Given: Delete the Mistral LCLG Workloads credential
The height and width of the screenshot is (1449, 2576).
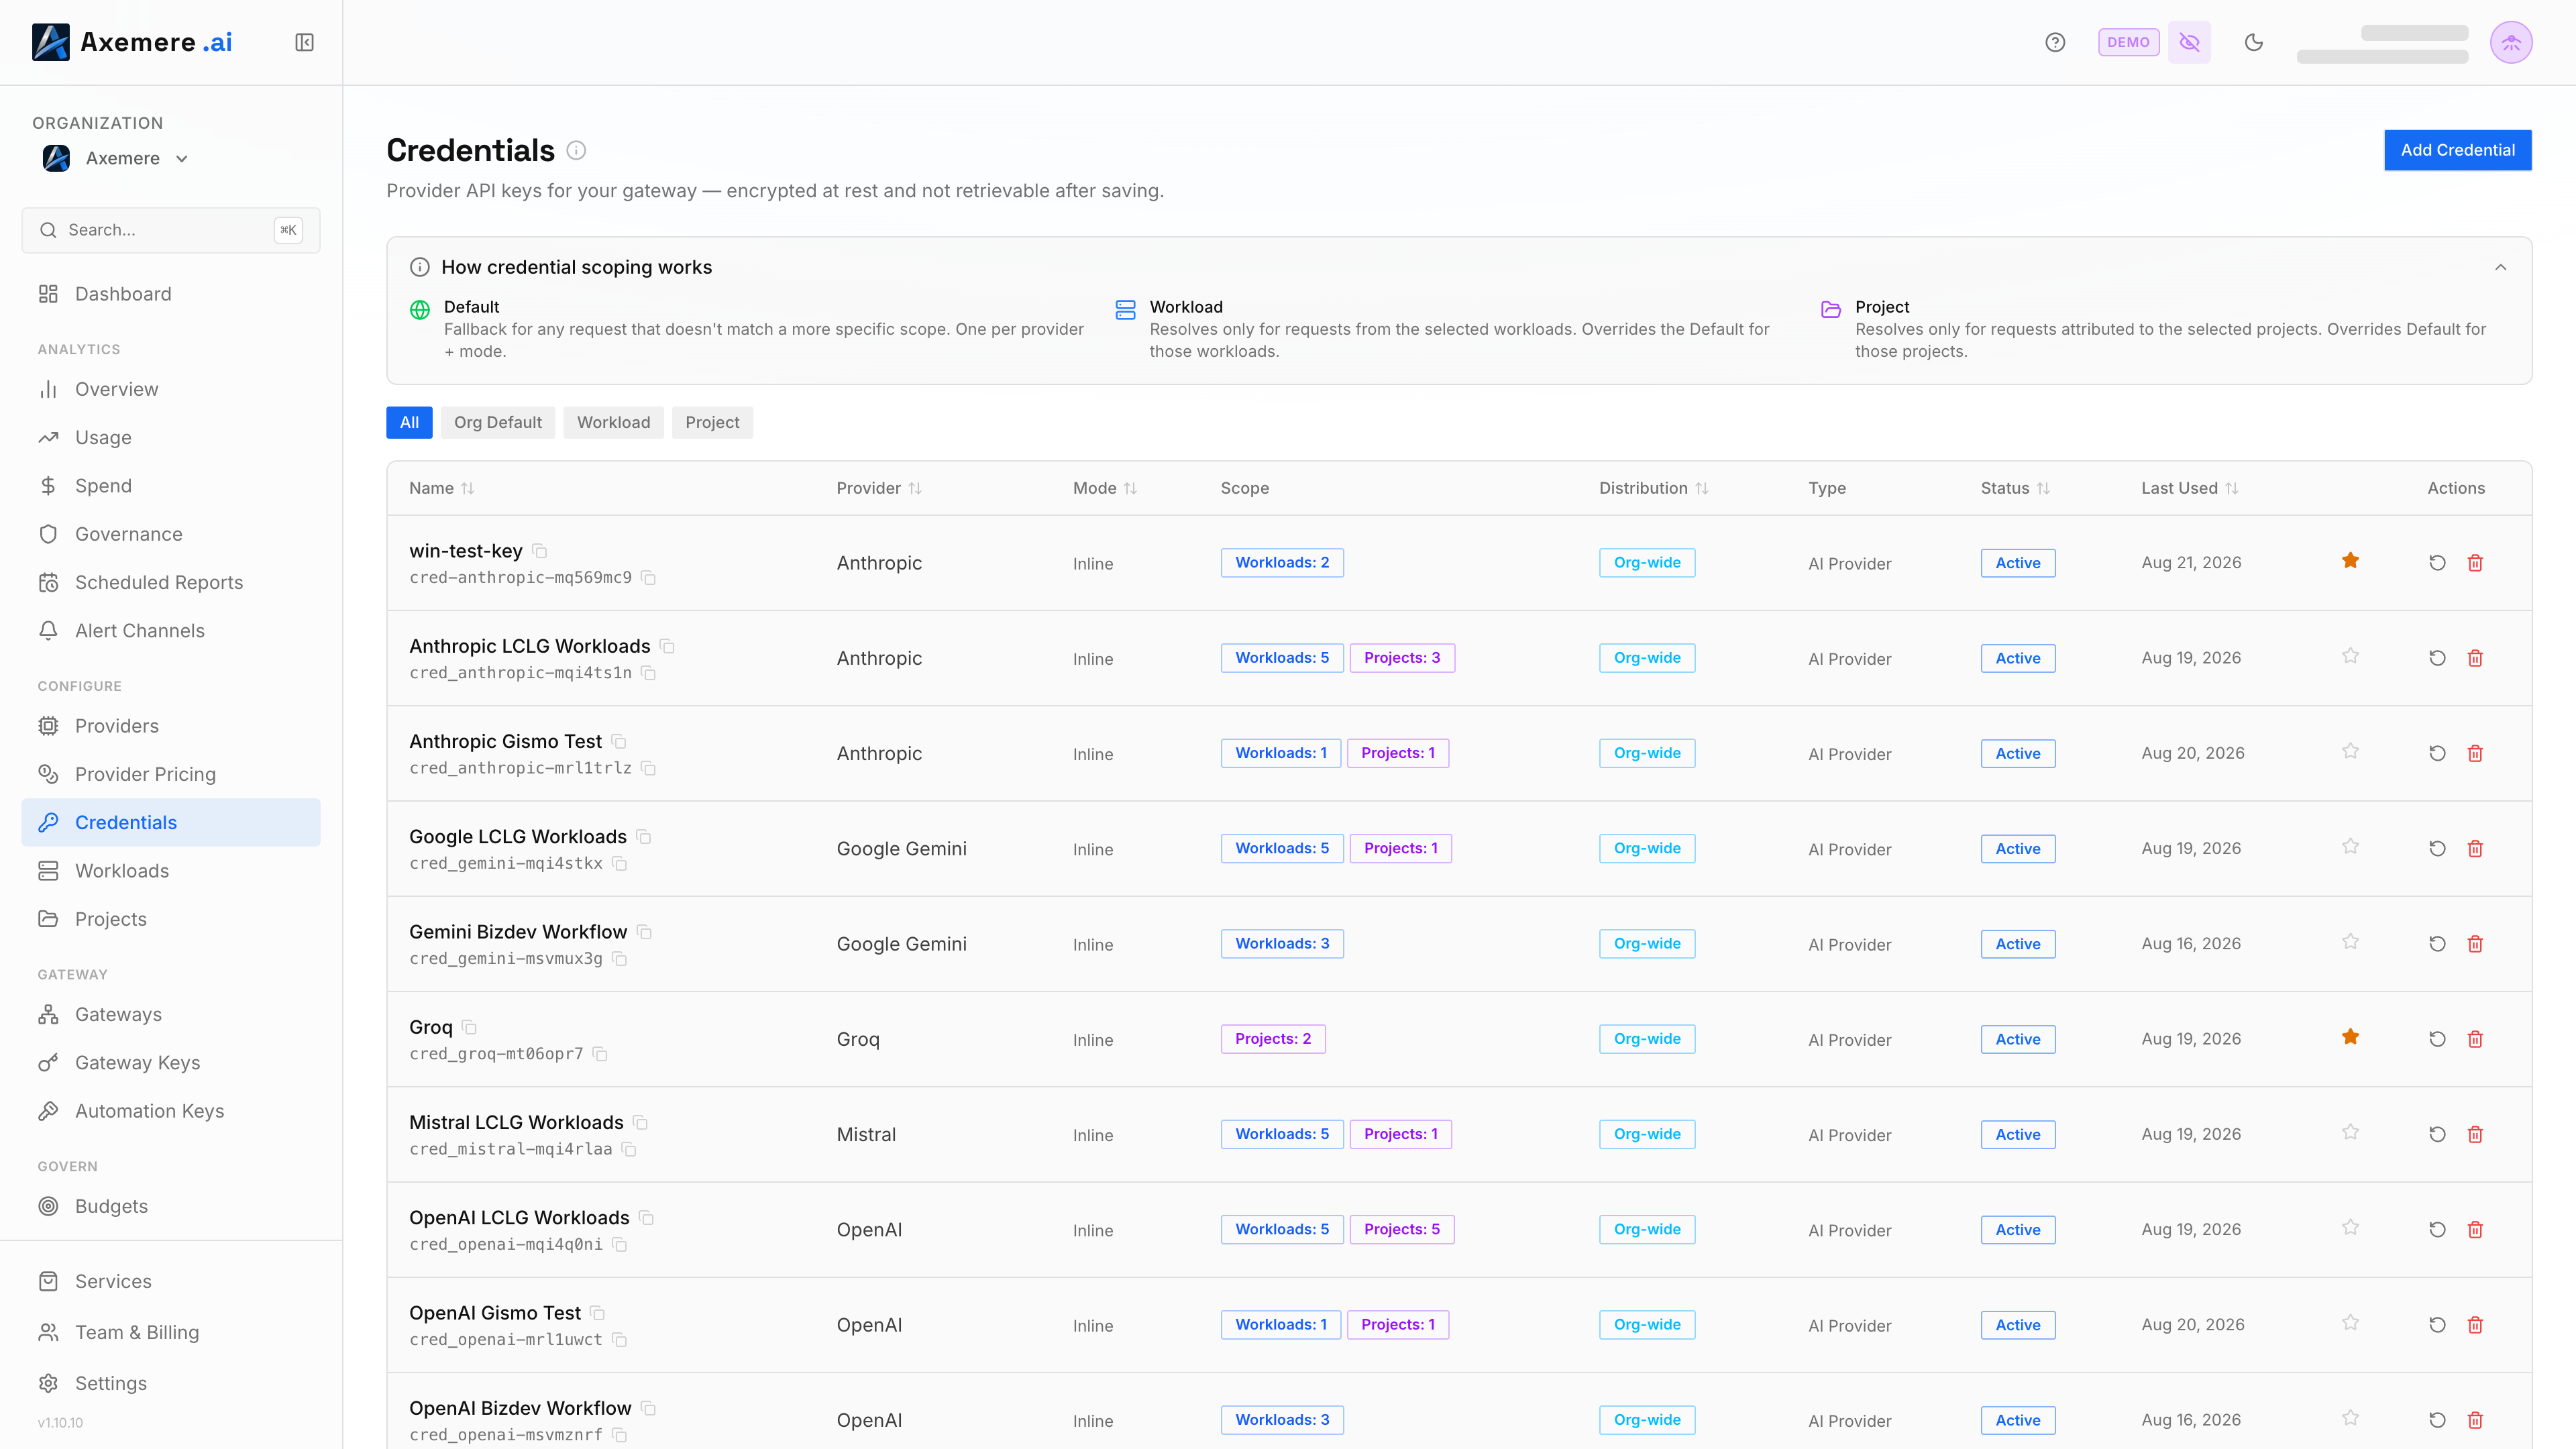Looking at the screenshot, I should point(2475,1134).
